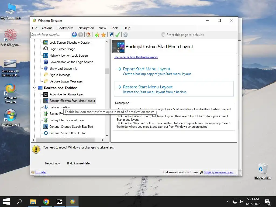Click I'll do it myself later
Viewport: 276px width, 207px height.
tap(79, 163)
